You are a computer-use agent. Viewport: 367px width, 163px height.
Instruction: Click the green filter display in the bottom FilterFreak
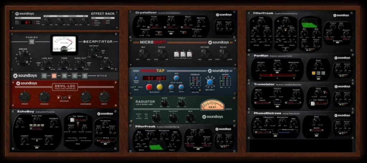click(x=158, y=146)
